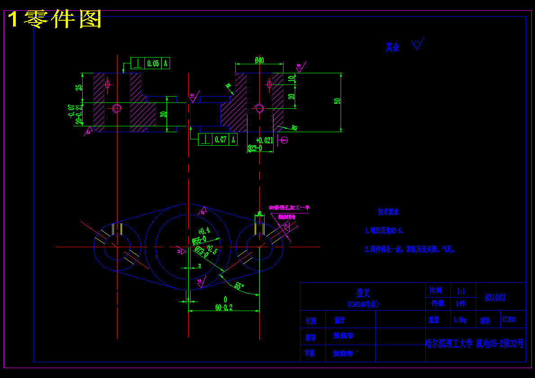Click the drawing number '831007'
This screenshot has width=535, height=378.
coord(495,298)
